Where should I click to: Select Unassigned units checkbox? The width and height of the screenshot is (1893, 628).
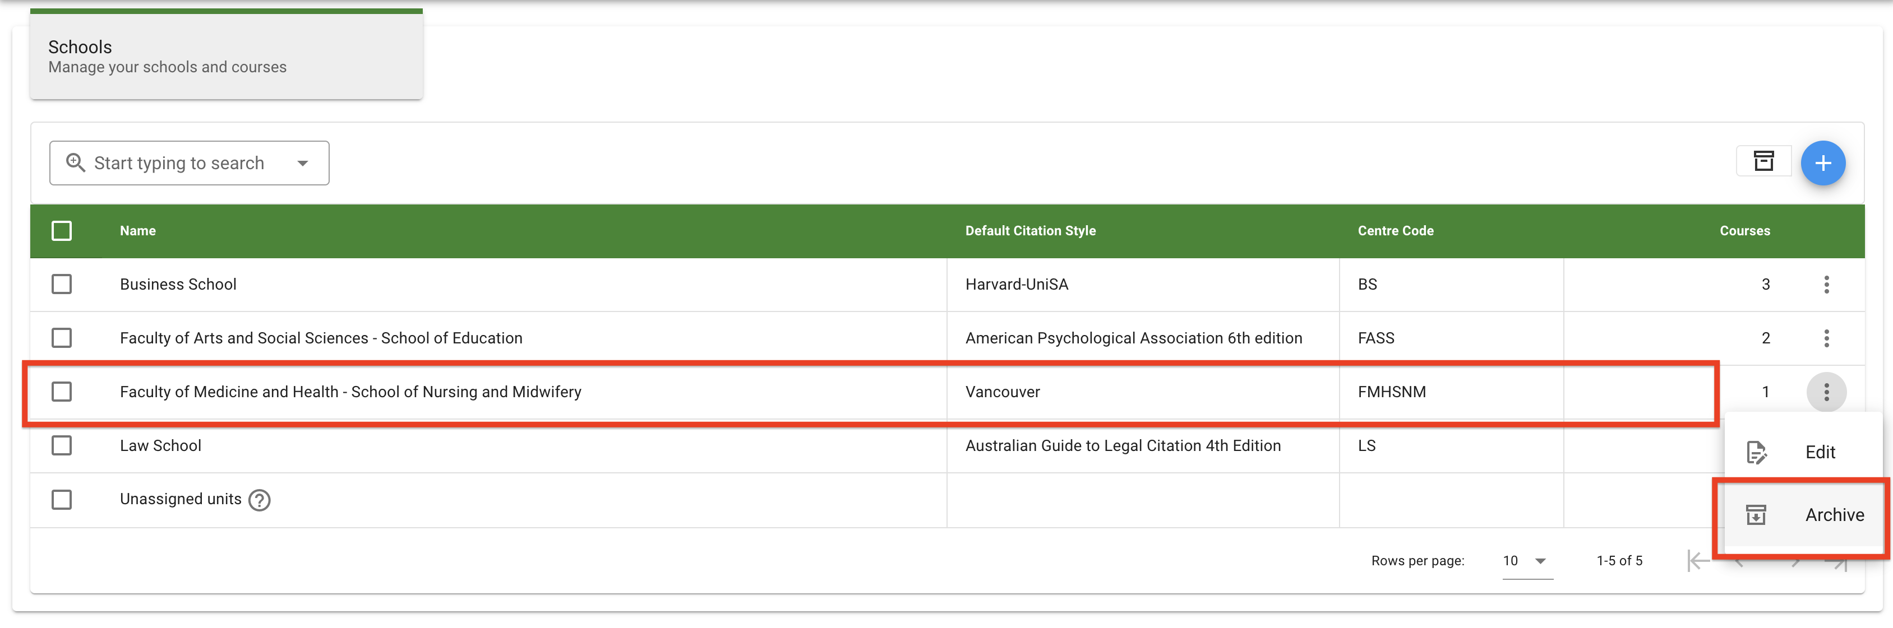(62, 500)
